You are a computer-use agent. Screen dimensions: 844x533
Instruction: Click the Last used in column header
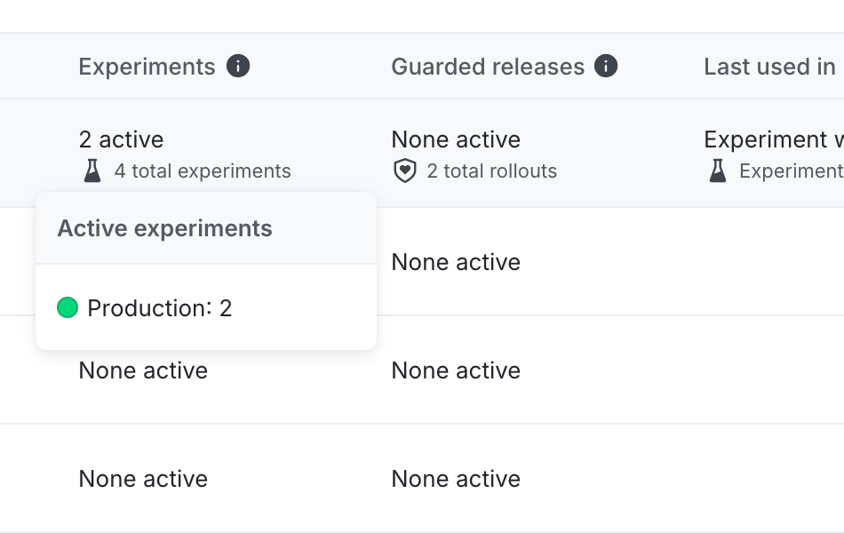pos(768,66)
